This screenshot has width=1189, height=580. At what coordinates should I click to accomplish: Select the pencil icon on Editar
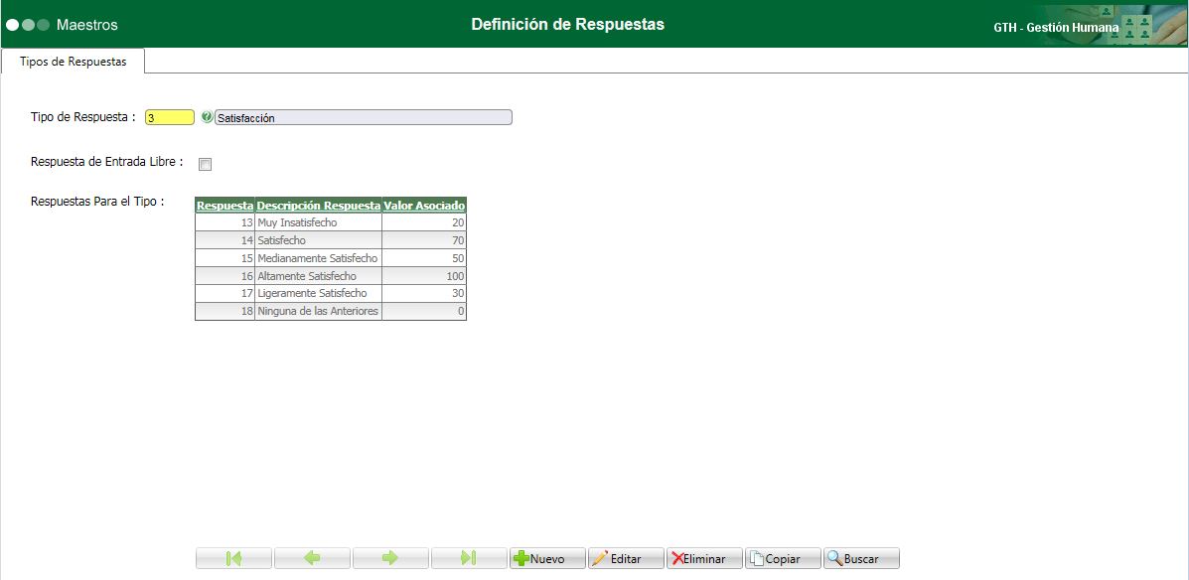(x=601, y=557)
